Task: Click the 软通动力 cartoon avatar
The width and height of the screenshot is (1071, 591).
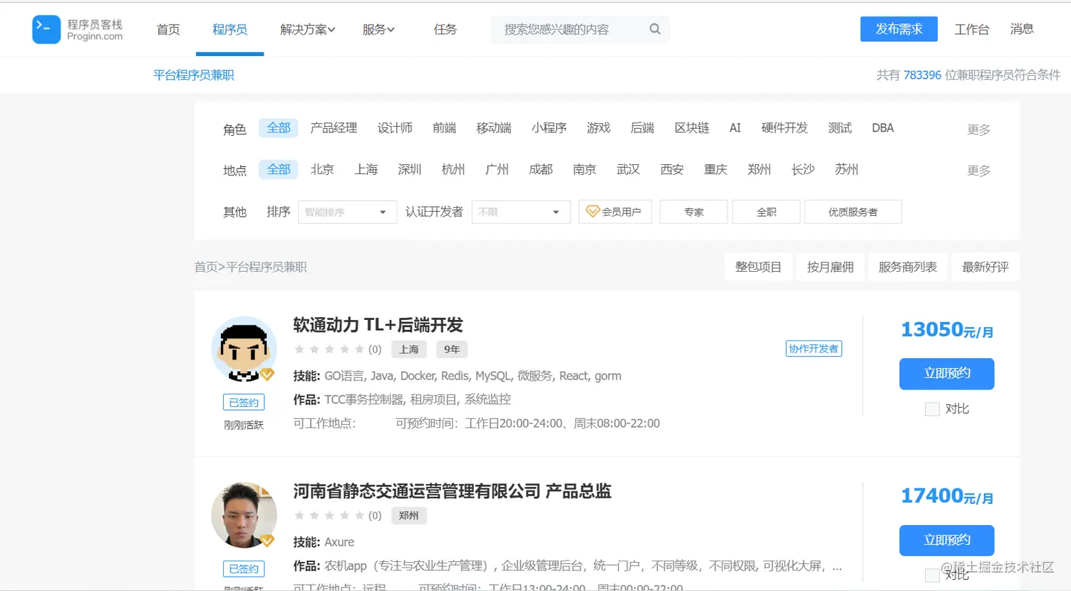Action: (x=244, y=349)
